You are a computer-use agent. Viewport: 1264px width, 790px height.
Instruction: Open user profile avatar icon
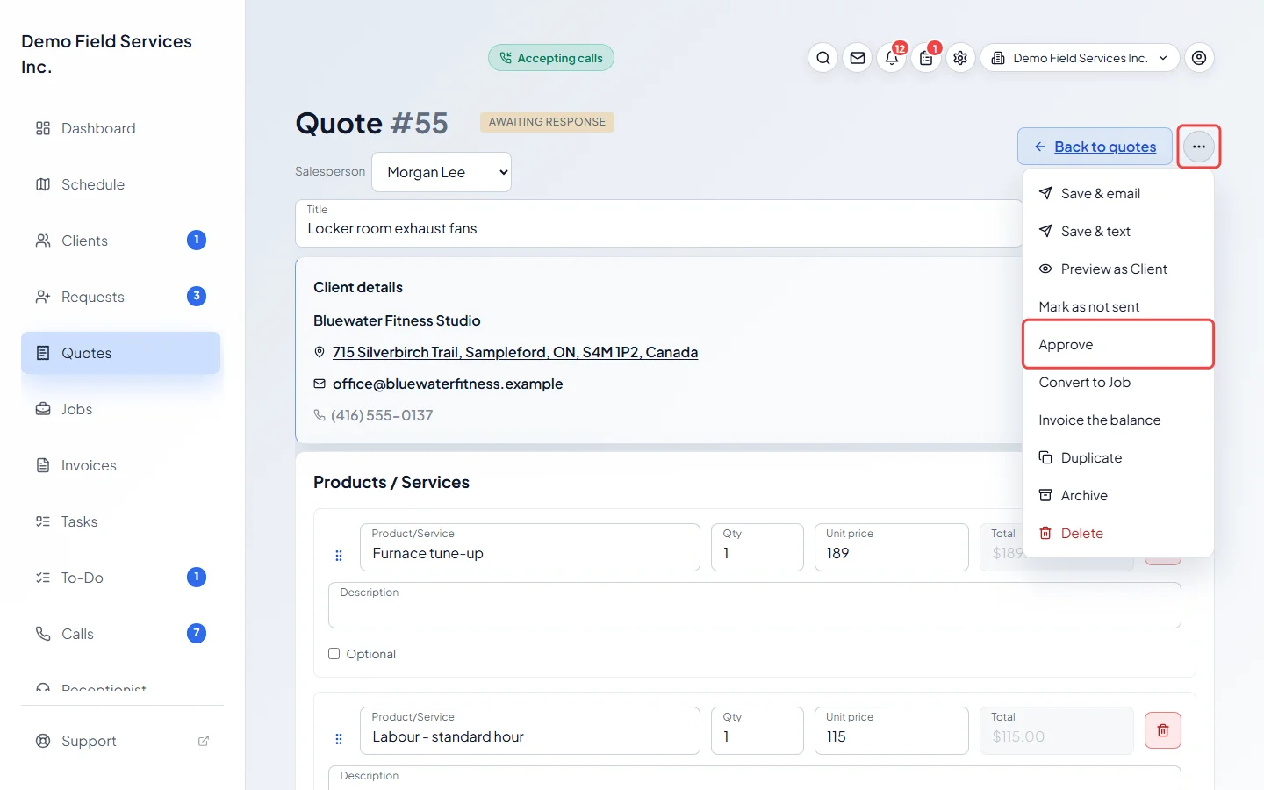tap(1199, 58)
